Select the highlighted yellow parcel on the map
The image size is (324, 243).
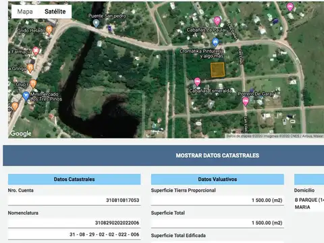pyautogui.click(x=217, y=70)
